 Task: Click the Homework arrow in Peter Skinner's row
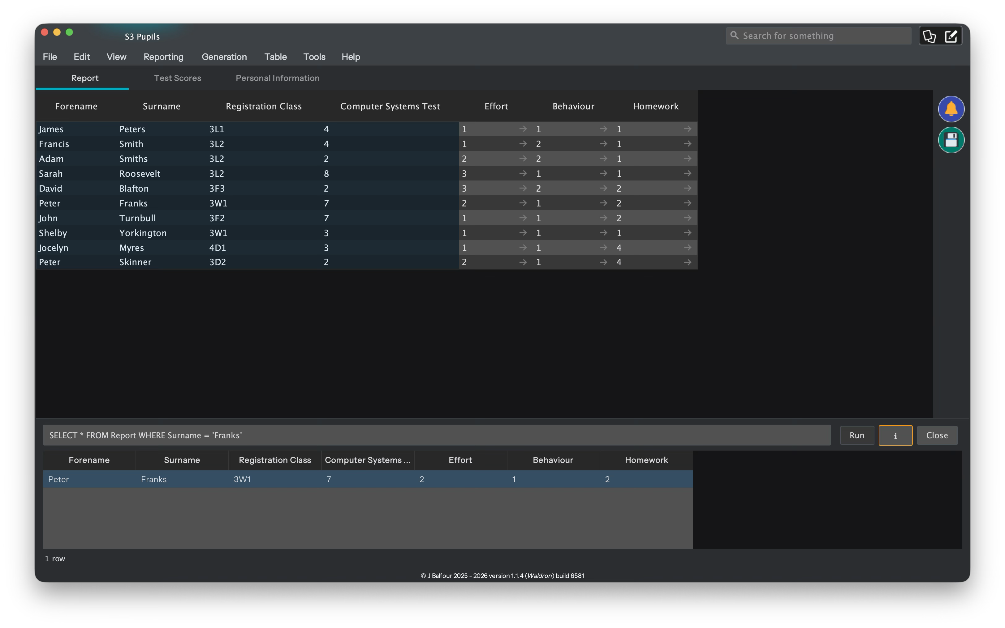[x=688, y=262]
